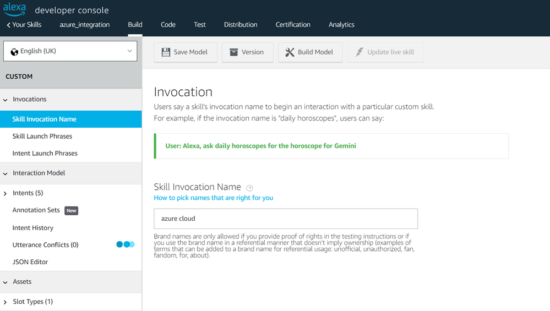Screen dimensions: 550x311
Task: Click the Save Model floppy disk icon
Action: 166,52
